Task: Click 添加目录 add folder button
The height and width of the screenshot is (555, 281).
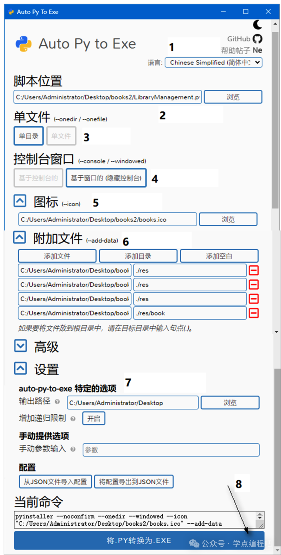Action: click(138, 256)
